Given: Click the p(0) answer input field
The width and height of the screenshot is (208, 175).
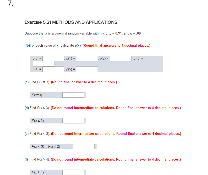Looking at the screenshot, I should (53, 58).
